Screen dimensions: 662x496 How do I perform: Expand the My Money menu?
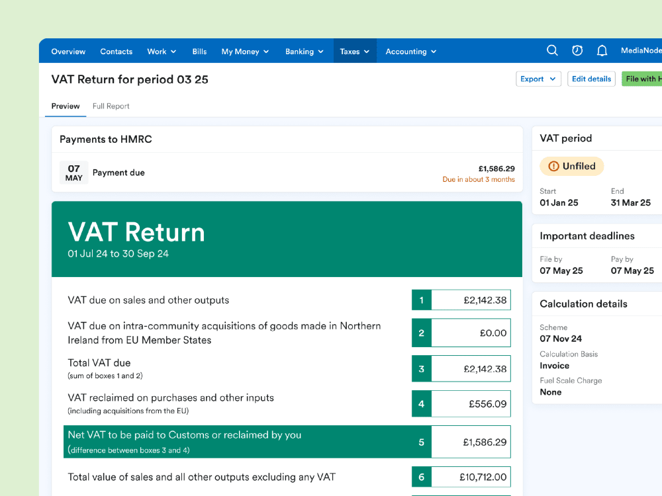244,51
